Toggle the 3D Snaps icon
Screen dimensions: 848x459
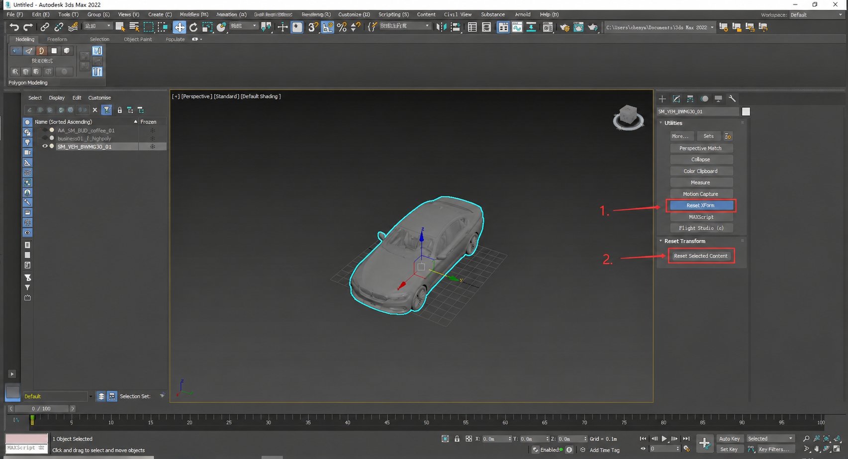pos(313,27)
